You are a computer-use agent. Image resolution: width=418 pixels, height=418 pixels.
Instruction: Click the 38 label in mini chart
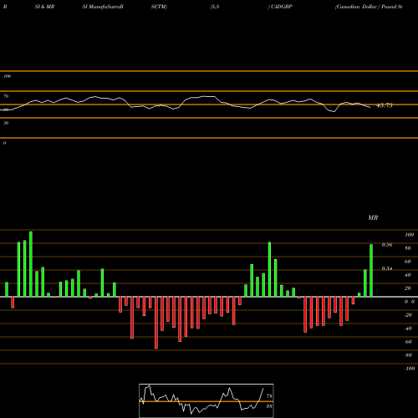coord(269,406)
